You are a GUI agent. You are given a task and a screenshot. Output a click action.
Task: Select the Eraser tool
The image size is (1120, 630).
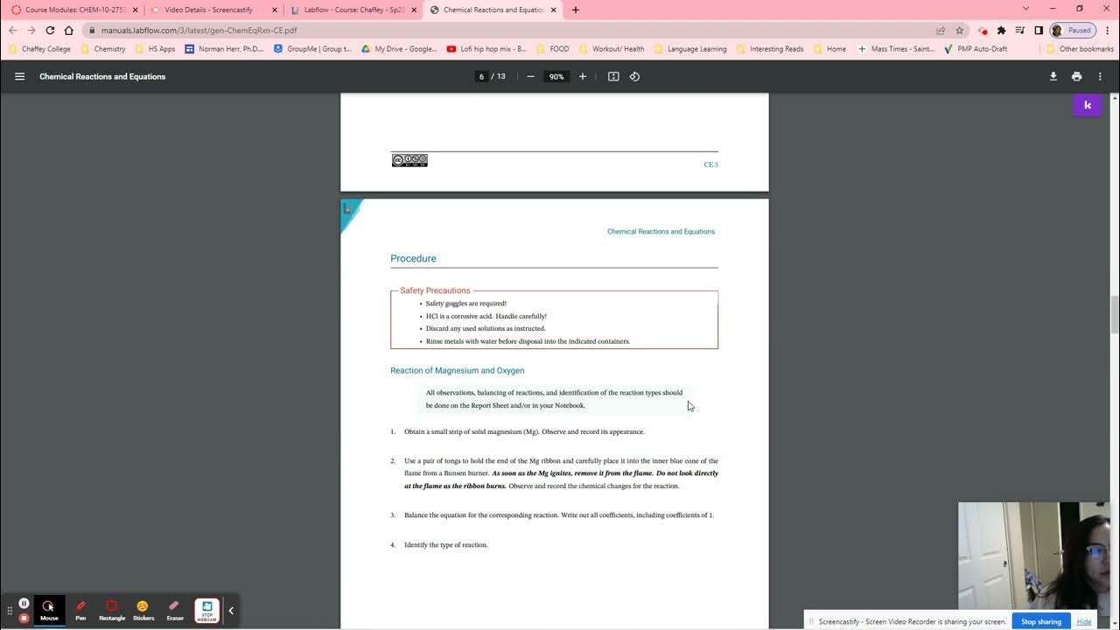tap(175, 610)
